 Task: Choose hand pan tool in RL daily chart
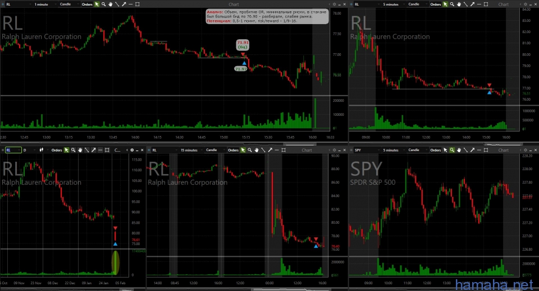[x=80, y=150]
